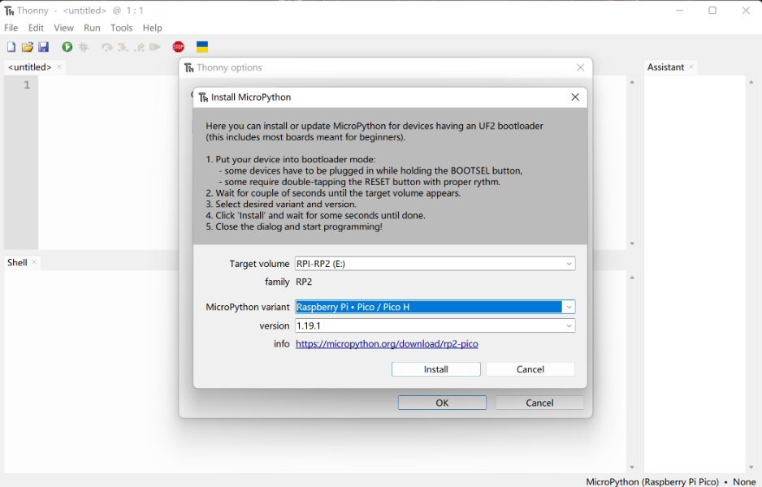Close the Shell panel tab
Screen dimensions: 762x487
(34, 262)
